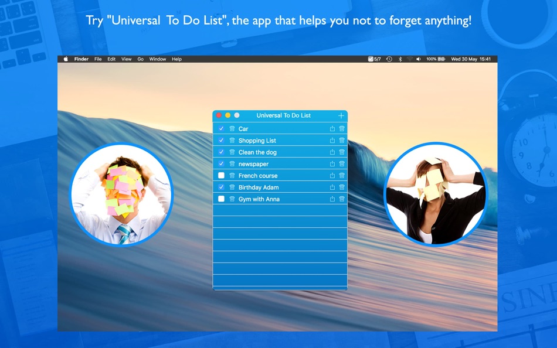The image size is (557, 348).
Task: Click the 100% battery indicator
Action: 436,59
